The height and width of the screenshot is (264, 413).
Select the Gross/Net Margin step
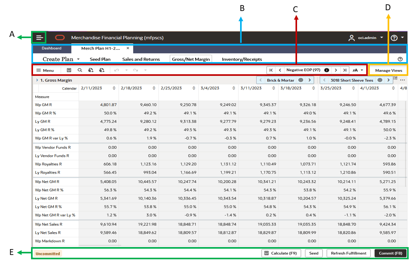pyautogui.click(x=191, y=59)
